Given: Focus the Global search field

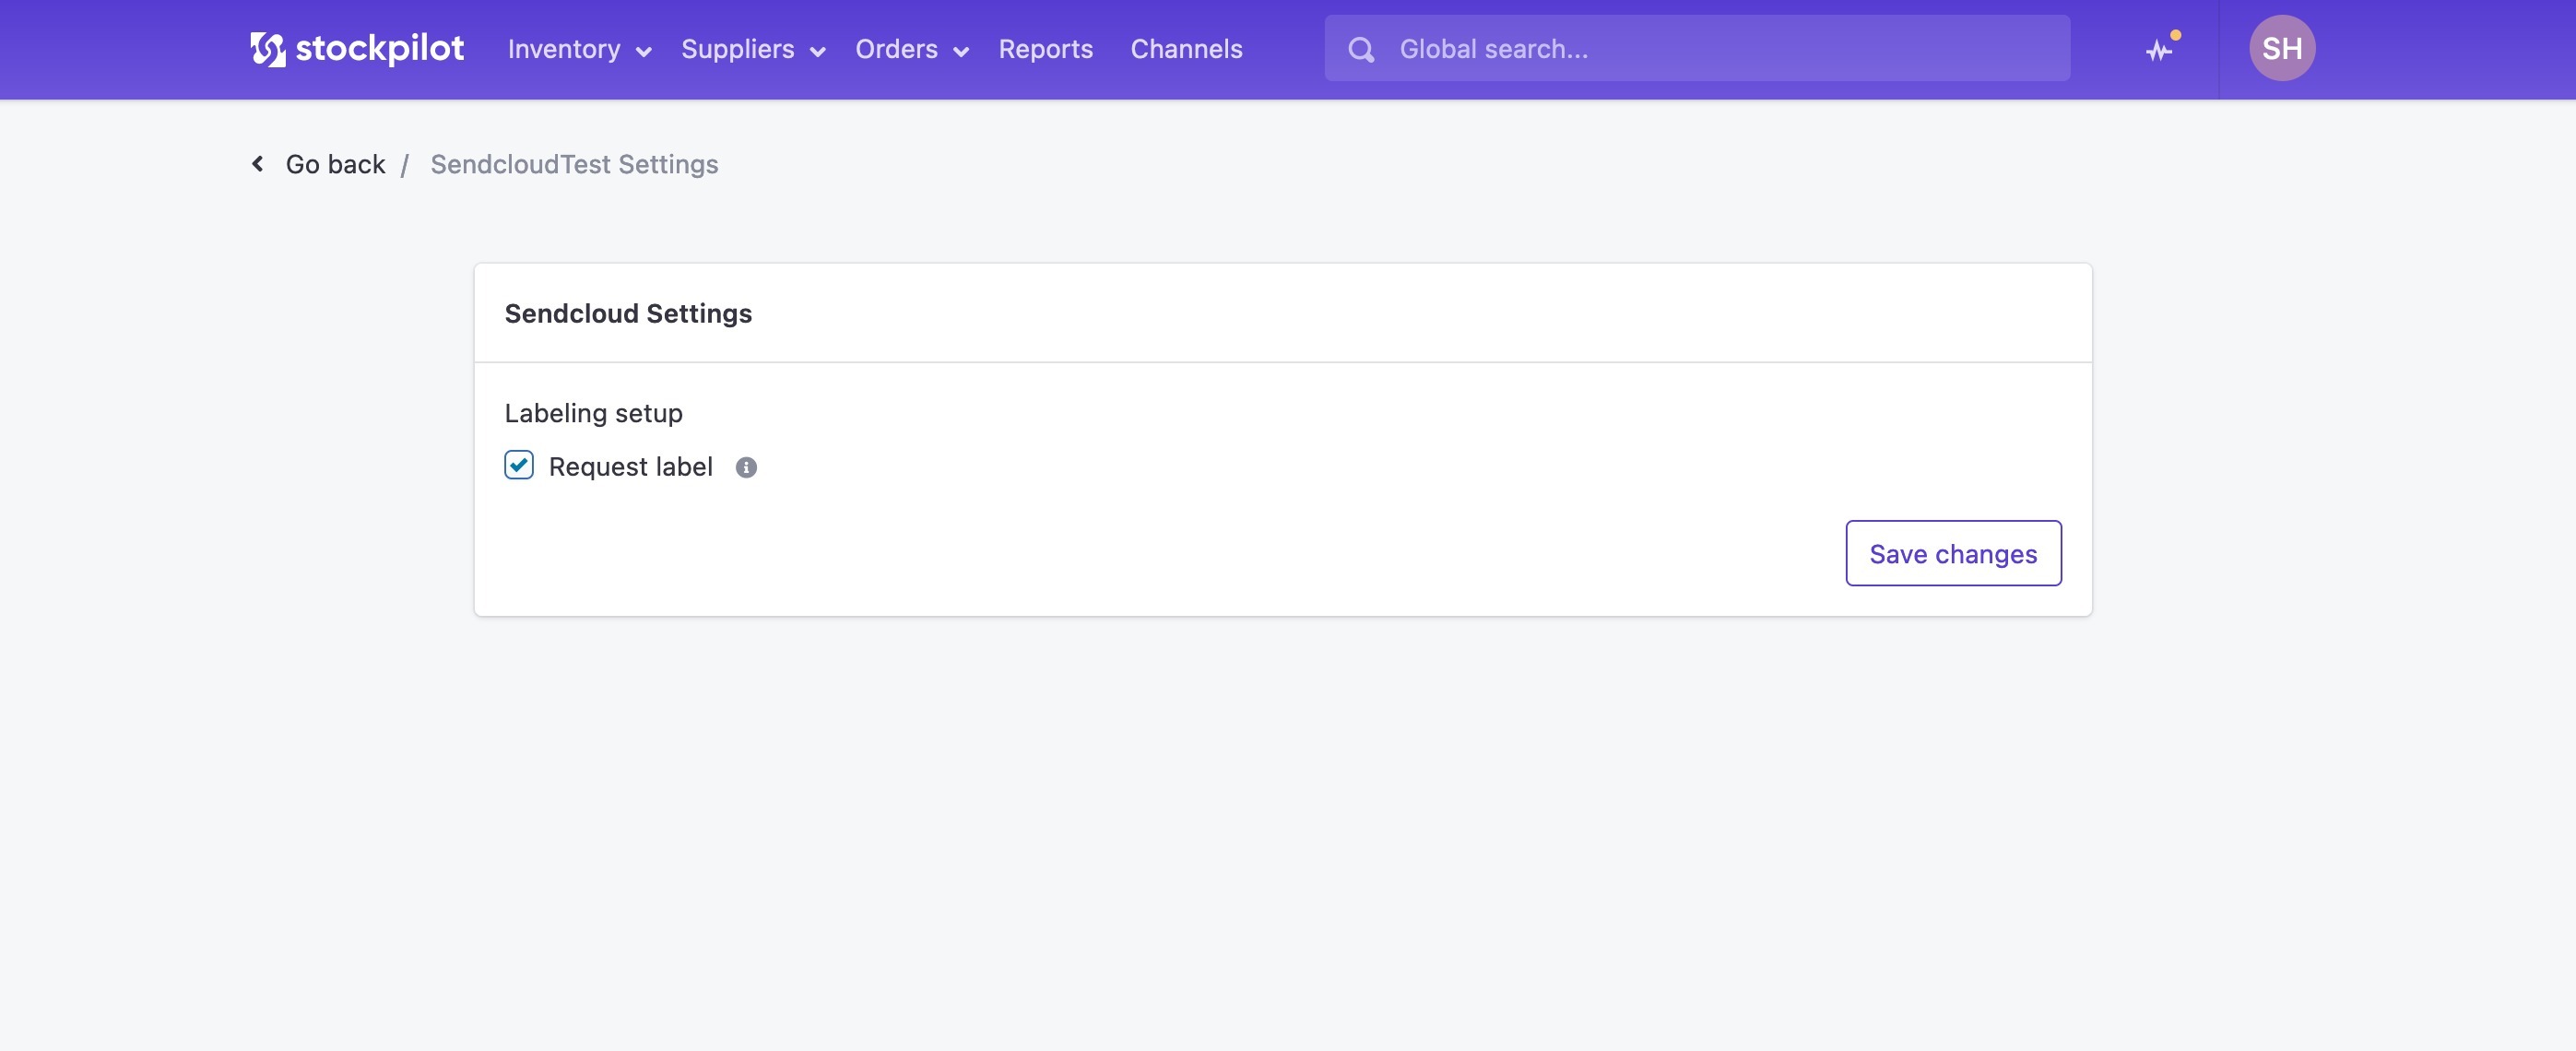Looking at the screenshot, I should 1696,48.
